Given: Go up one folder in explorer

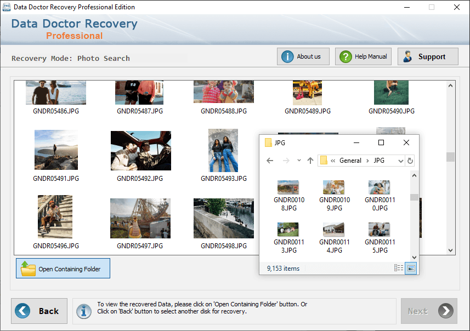Looking at the screenshot, I should [310, 161].
